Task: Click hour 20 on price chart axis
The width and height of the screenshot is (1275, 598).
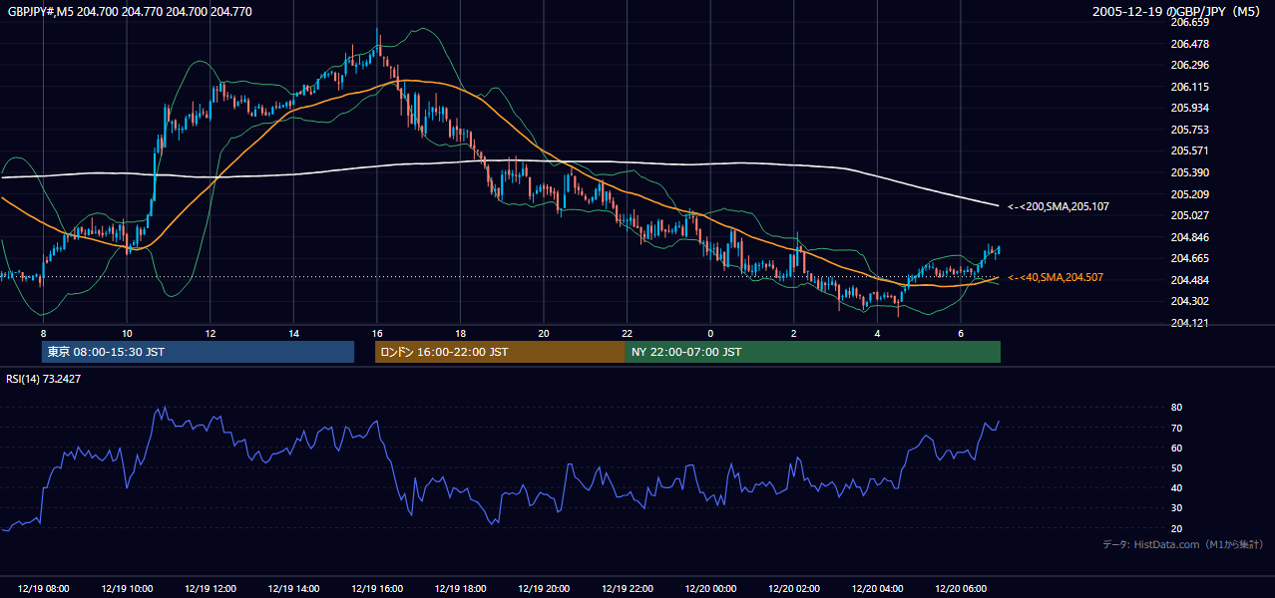Action: point(544,333)
